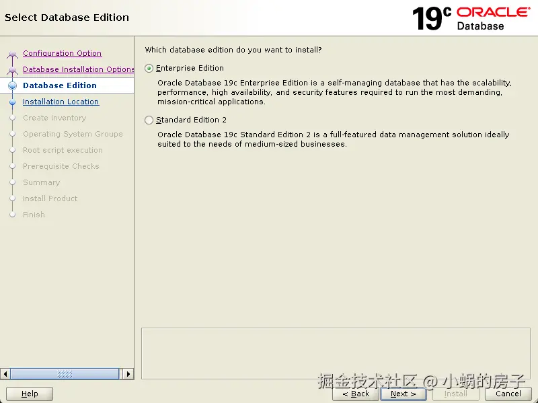The width and height of the screenshot is (538, 403).
Task: Click the right arrow of sidebar scrollbar
Action: tap(128, 374)
